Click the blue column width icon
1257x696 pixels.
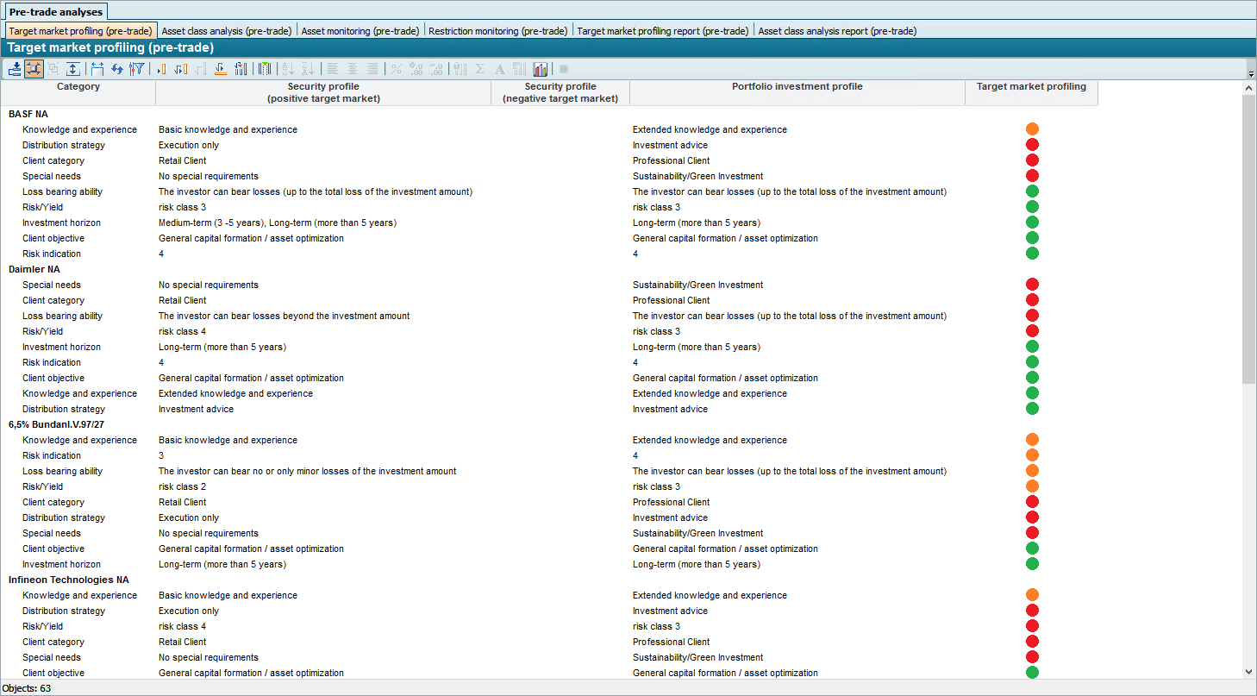coord(97,69)
